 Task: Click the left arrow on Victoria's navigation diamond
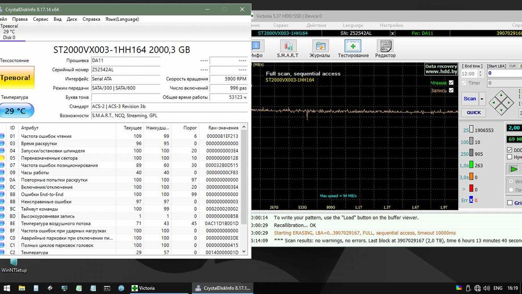click(x=494, y=103)
